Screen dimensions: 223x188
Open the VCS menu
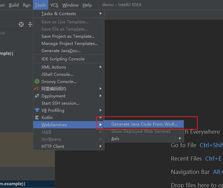click(x=54, y=5)
